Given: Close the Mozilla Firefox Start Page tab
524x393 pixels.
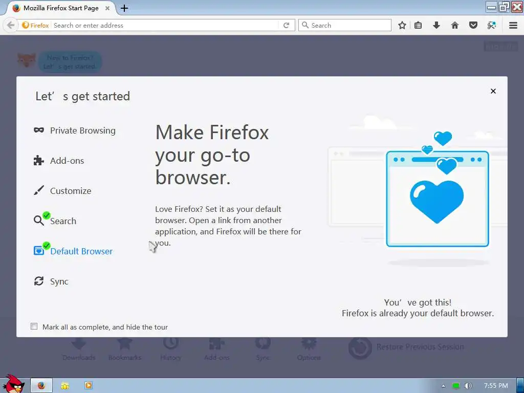Looking at the screenshot, I should point(107,8).
